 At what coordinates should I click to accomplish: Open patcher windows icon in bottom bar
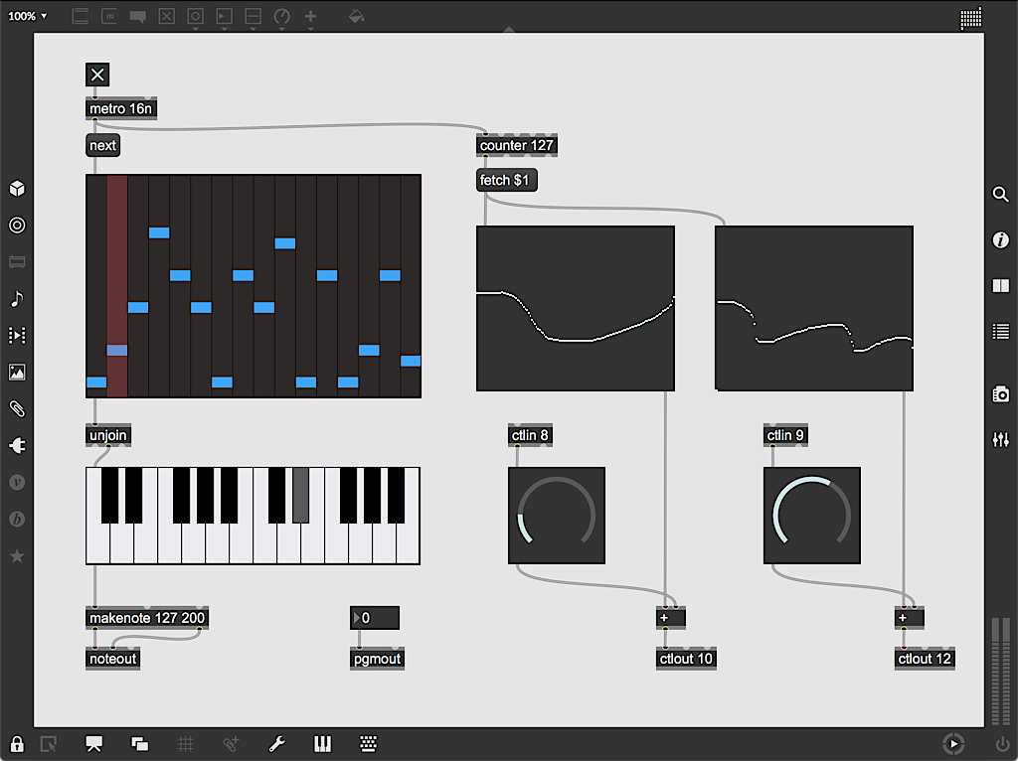[139, 743]
